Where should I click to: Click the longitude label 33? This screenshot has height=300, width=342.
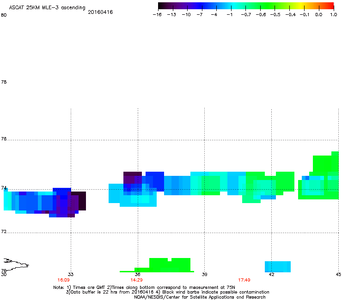71,274
